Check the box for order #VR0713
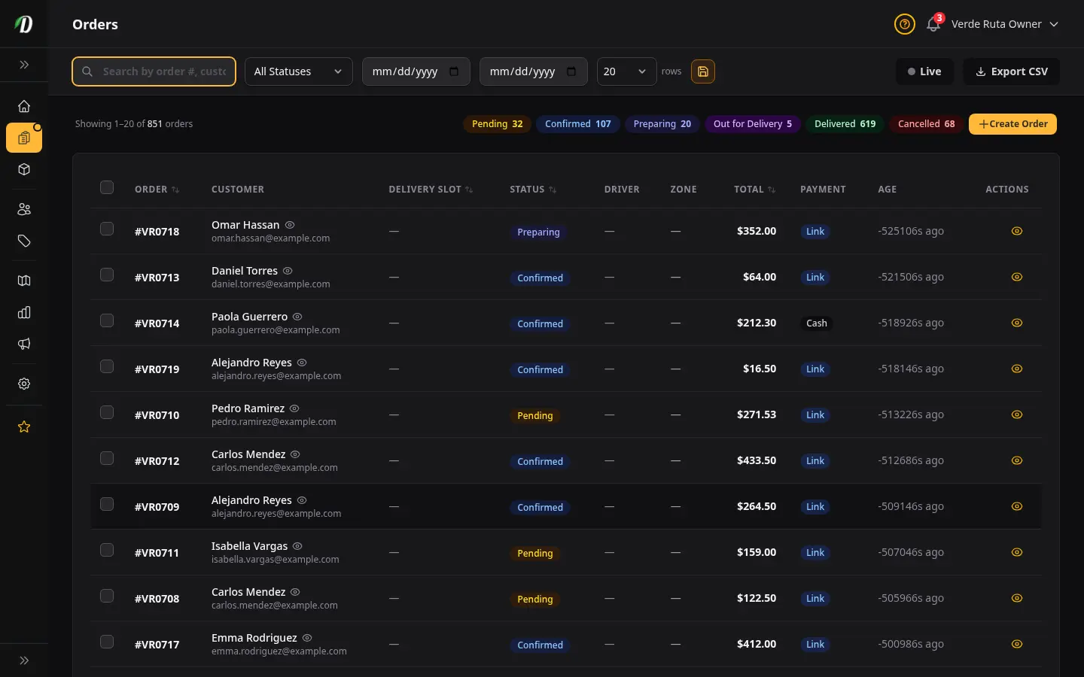 click(107, 275)
